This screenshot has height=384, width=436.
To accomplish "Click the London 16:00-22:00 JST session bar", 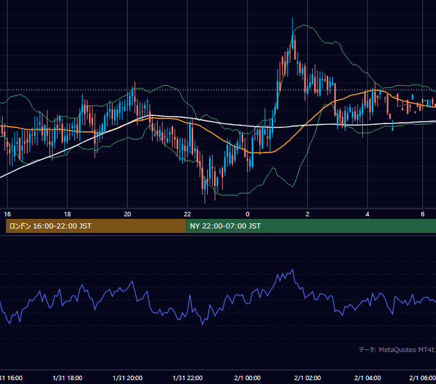I will (96, 226).
